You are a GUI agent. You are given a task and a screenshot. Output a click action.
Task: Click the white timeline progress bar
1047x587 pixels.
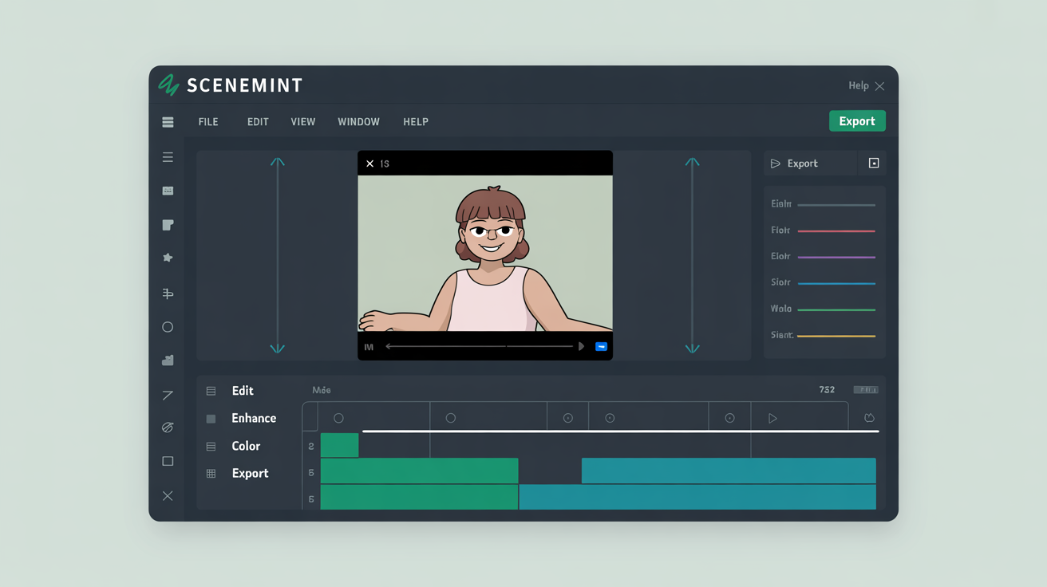(x=621, y=431)
